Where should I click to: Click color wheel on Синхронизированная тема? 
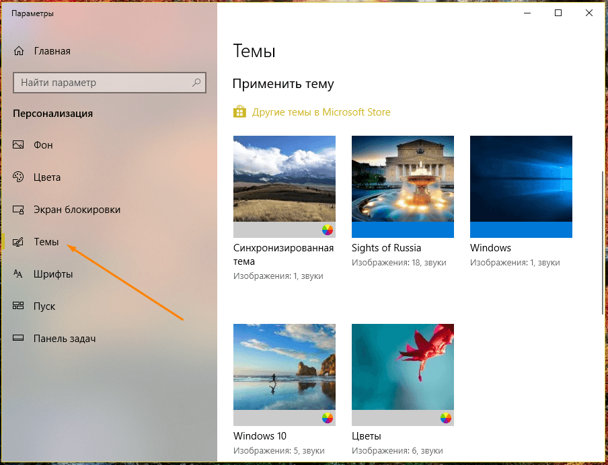[x=328, y=230]
